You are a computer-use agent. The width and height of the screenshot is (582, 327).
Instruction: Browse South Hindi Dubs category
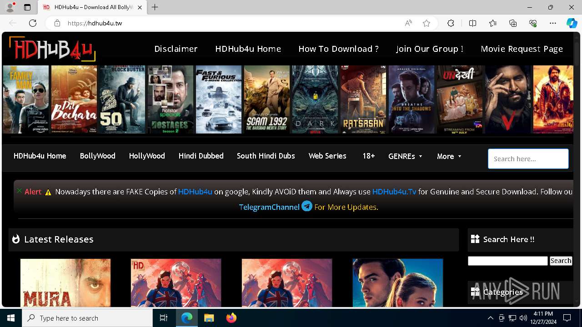266,156
